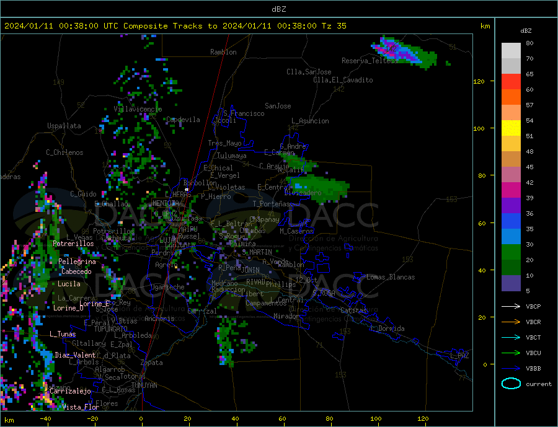Click the 100 km tick on bottom axis
Viewport: 558px width, 427px height.
(376, 419)
